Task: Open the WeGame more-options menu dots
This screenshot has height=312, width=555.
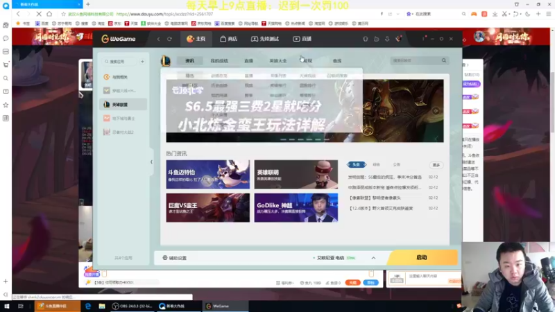Action: [424, 39]
